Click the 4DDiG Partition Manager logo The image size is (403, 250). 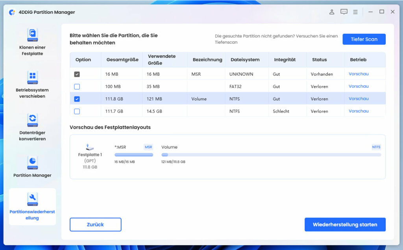pyautogui.click(x=13, y=12)
